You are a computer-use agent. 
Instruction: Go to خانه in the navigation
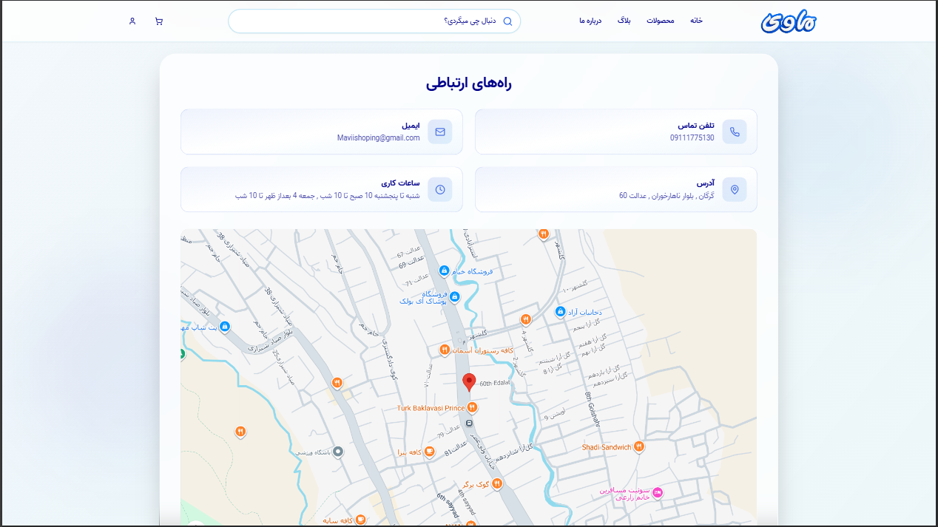click(696, 21)
